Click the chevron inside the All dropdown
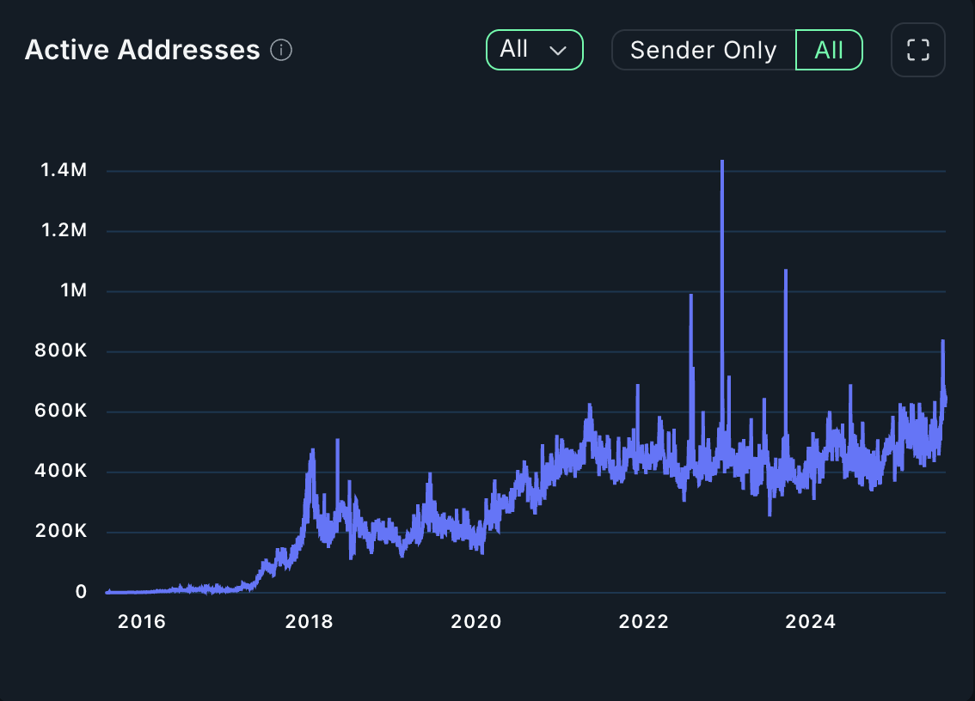 point(558,51)
